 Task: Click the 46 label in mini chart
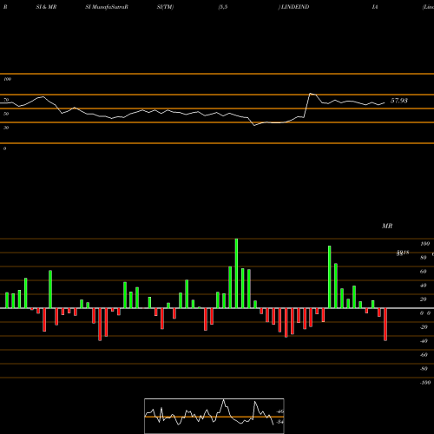coord(280,411)
